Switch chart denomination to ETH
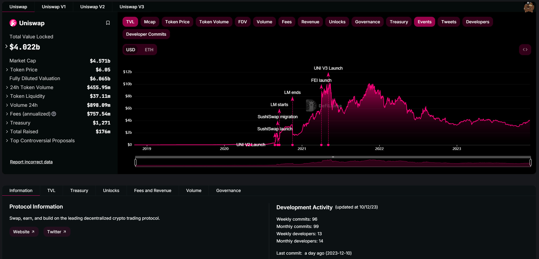Image resolution: width=539 pixels, height=259 pixels. point(149,50)
